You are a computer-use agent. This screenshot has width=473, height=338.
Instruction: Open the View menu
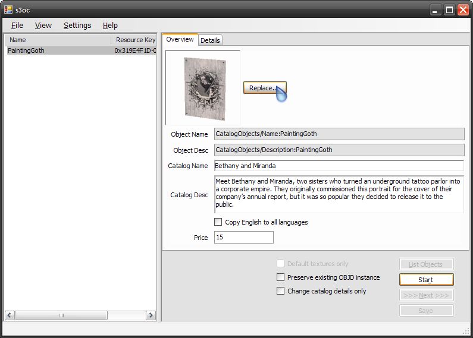pyautogui.click(x=43, y=26)
